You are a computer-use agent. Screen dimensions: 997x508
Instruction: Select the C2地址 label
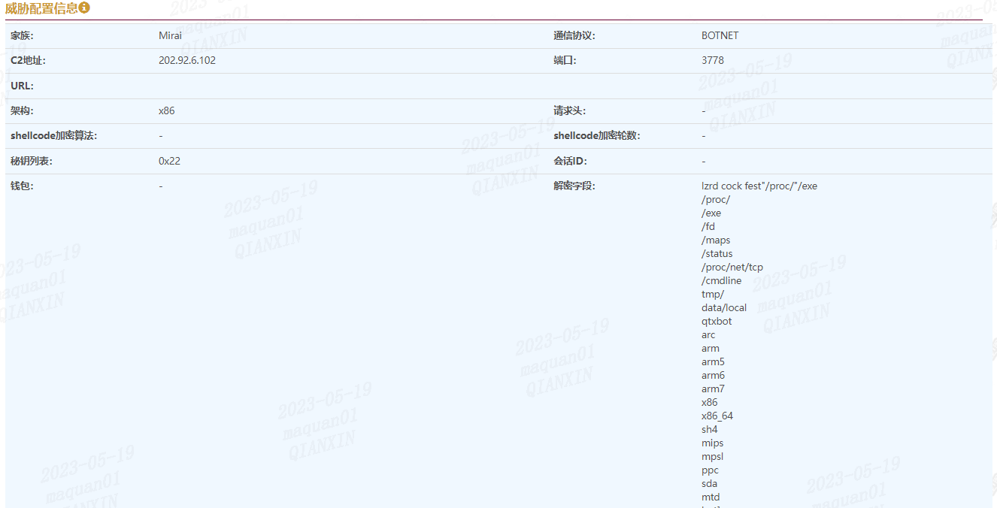pyautogui.click(x=29, y=60)
